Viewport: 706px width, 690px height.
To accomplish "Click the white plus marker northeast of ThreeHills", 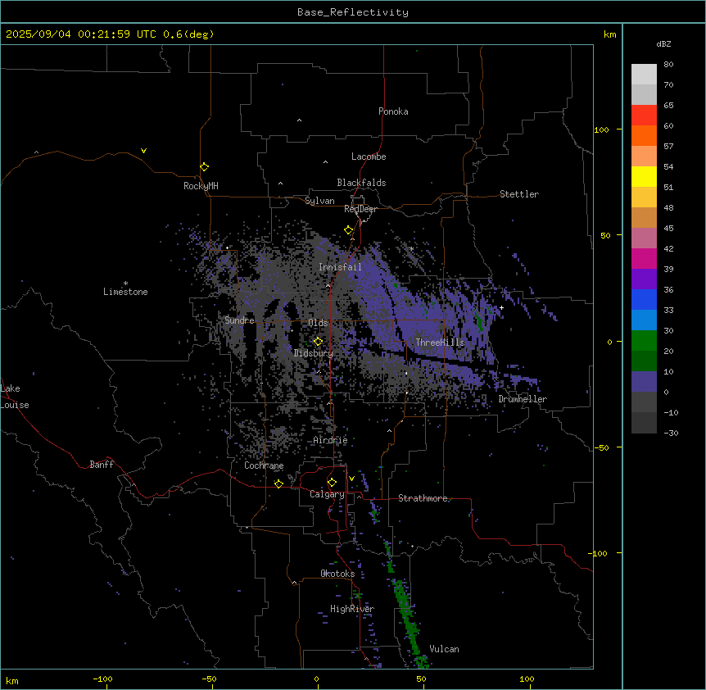I will (x=501, y=307).
